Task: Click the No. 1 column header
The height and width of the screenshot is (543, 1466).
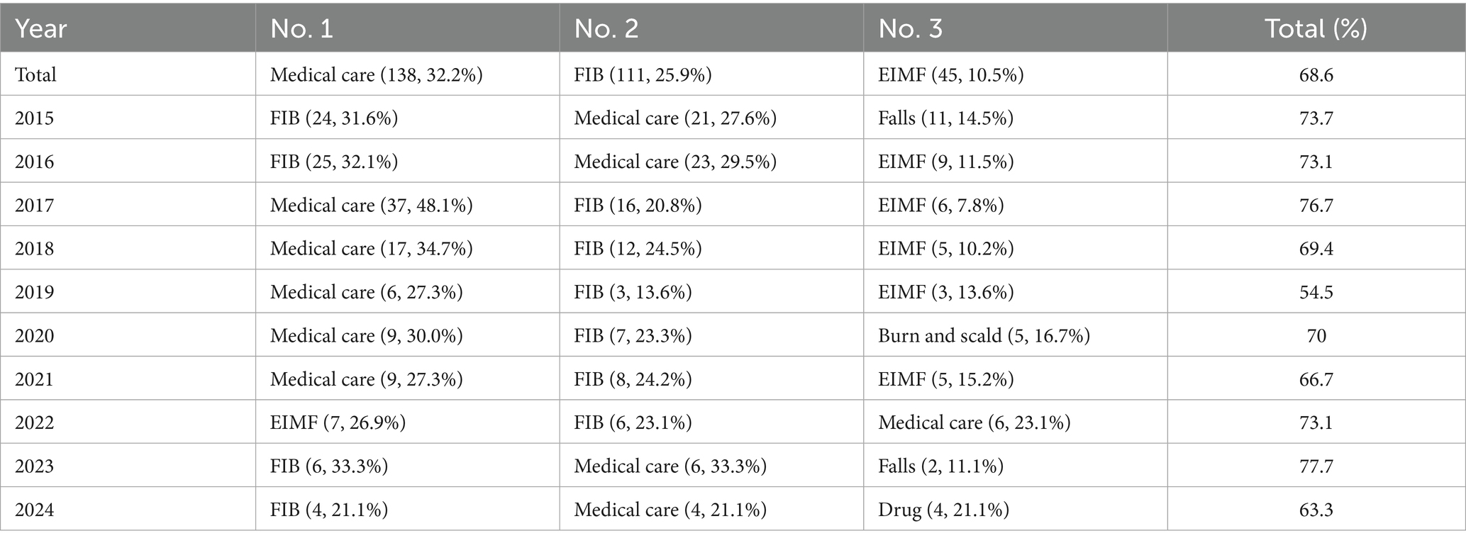Action: pos(301,28)
